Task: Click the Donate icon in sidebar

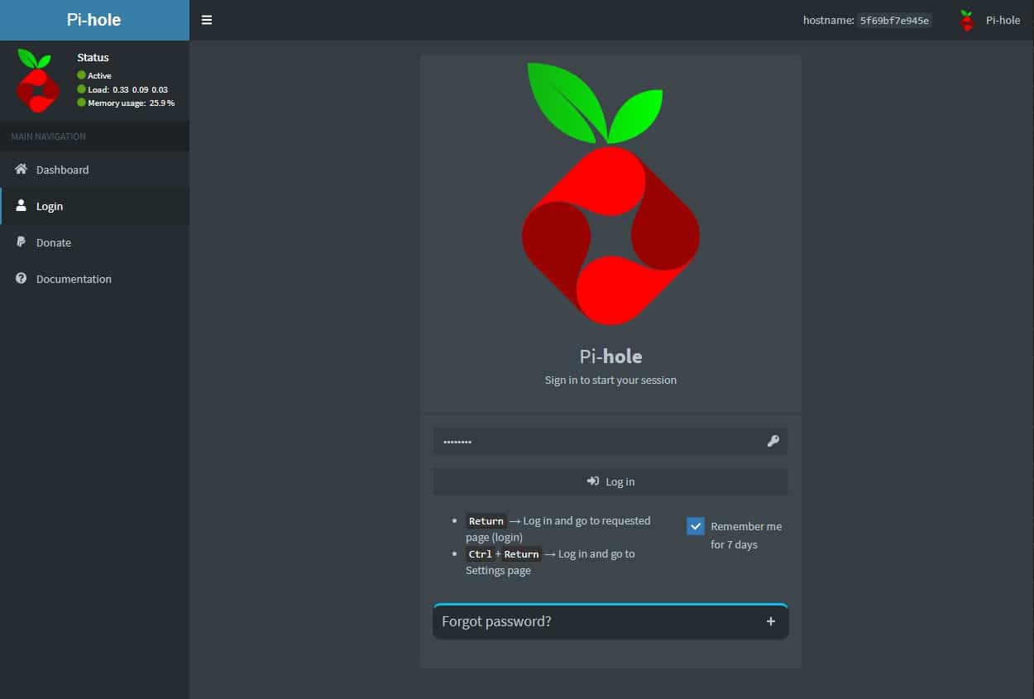Action: click(20, 242)
